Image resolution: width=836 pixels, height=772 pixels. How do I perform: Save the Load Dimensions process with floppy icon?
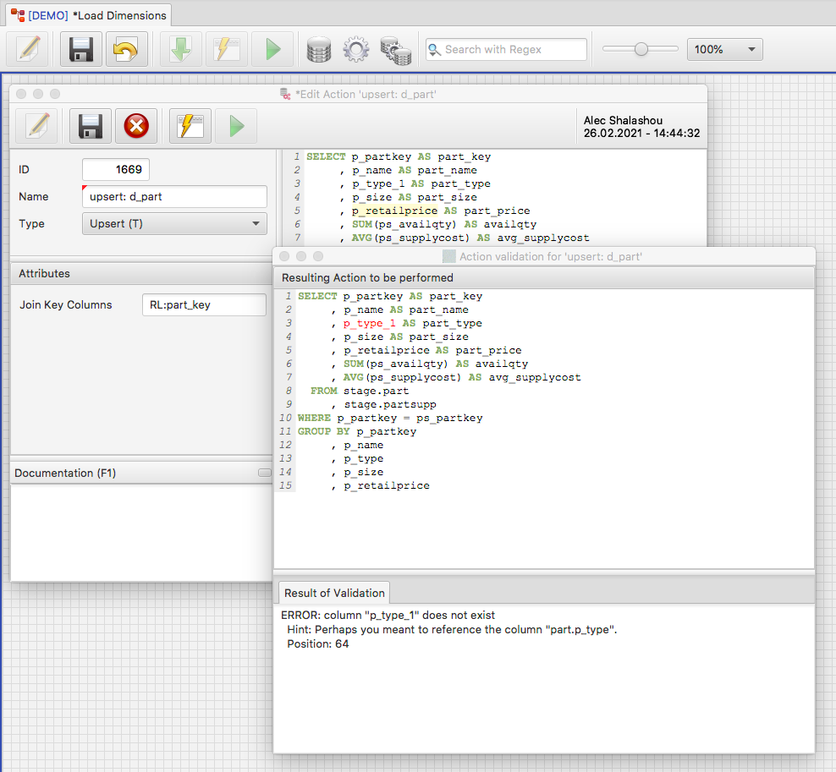click(81, 50)
